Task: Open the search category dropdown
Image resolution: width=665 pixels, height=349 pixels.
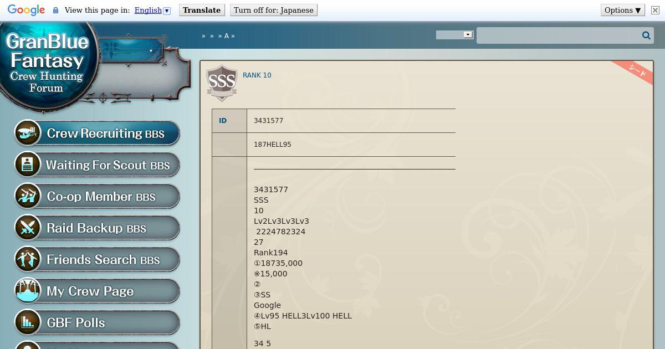Action: pyautogui.click(x=454, y=34)
